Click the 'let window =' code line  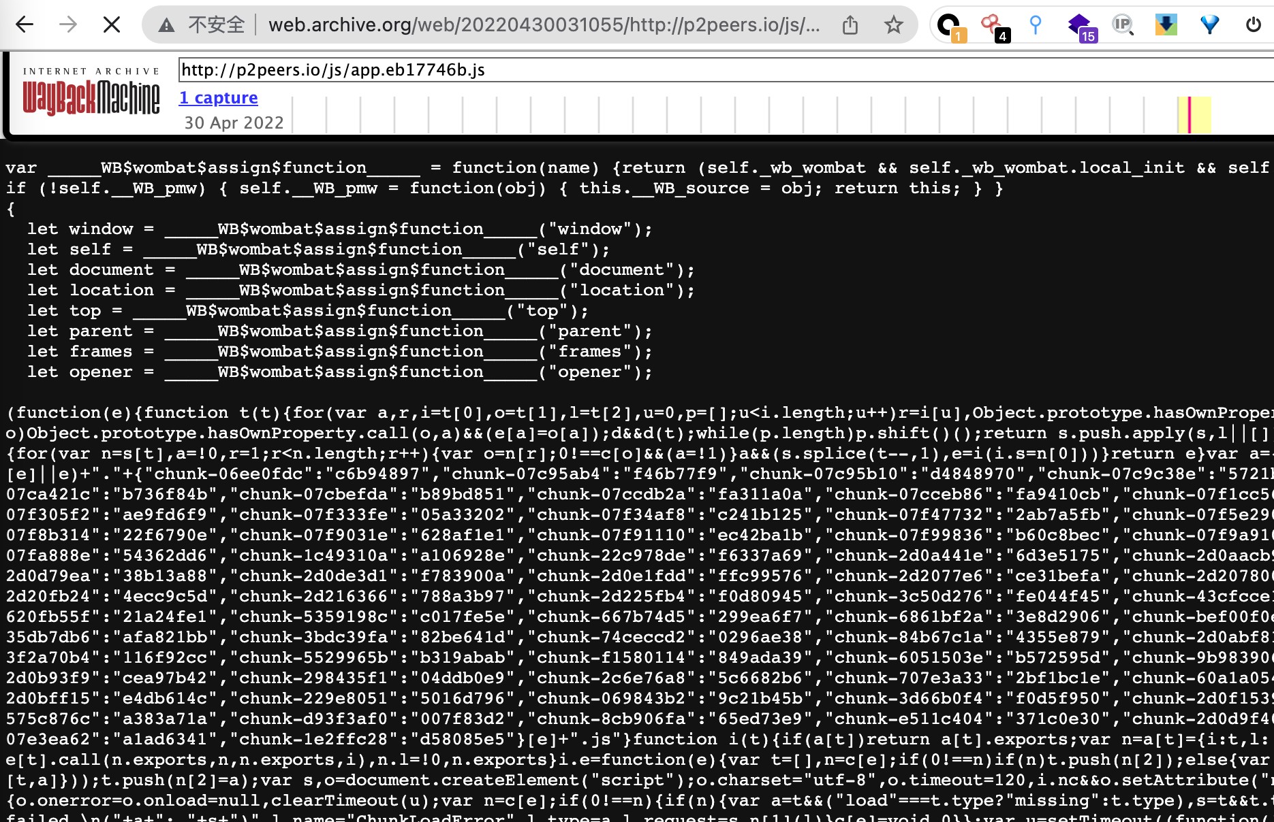339,229
